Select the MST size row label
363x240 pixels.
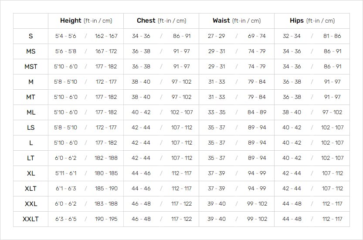[31, 67]
